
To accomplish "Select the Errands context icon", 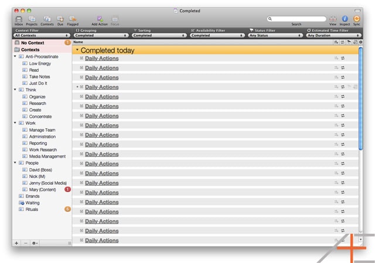I will pos(21,196).
